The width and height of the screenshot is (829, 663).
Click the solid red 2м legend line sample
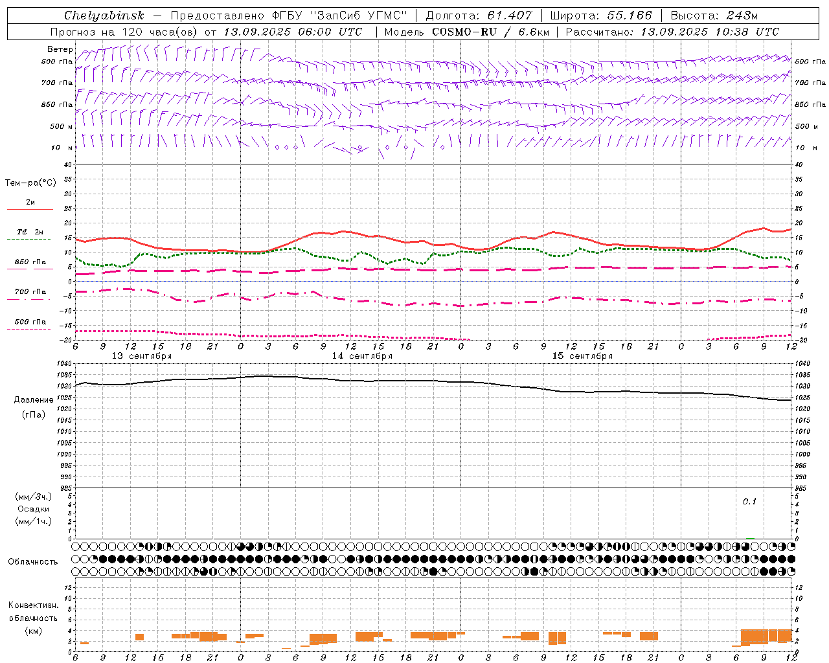coord(30,210)
